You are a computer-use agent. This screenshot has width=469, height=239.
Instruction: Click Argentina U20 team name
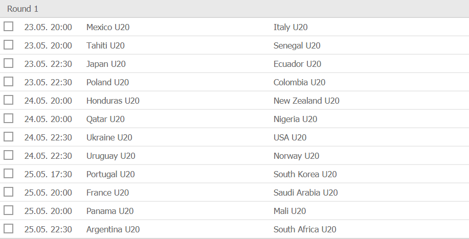113,229
